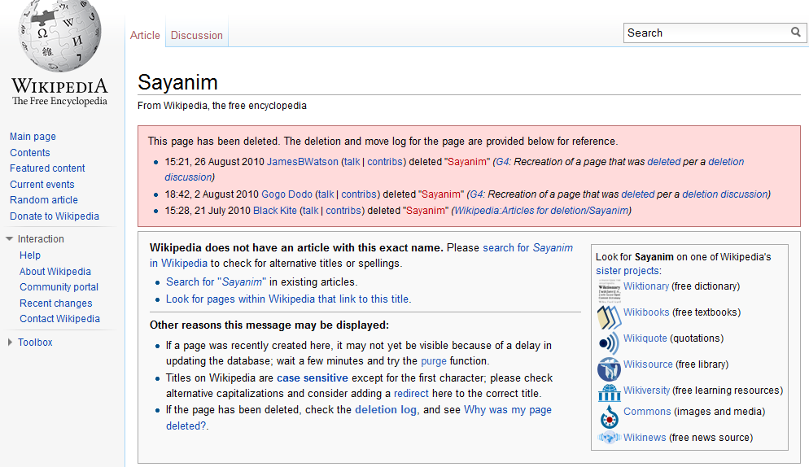Open Wikiversity text link
The image size is (809, 467).
[646, 390]
